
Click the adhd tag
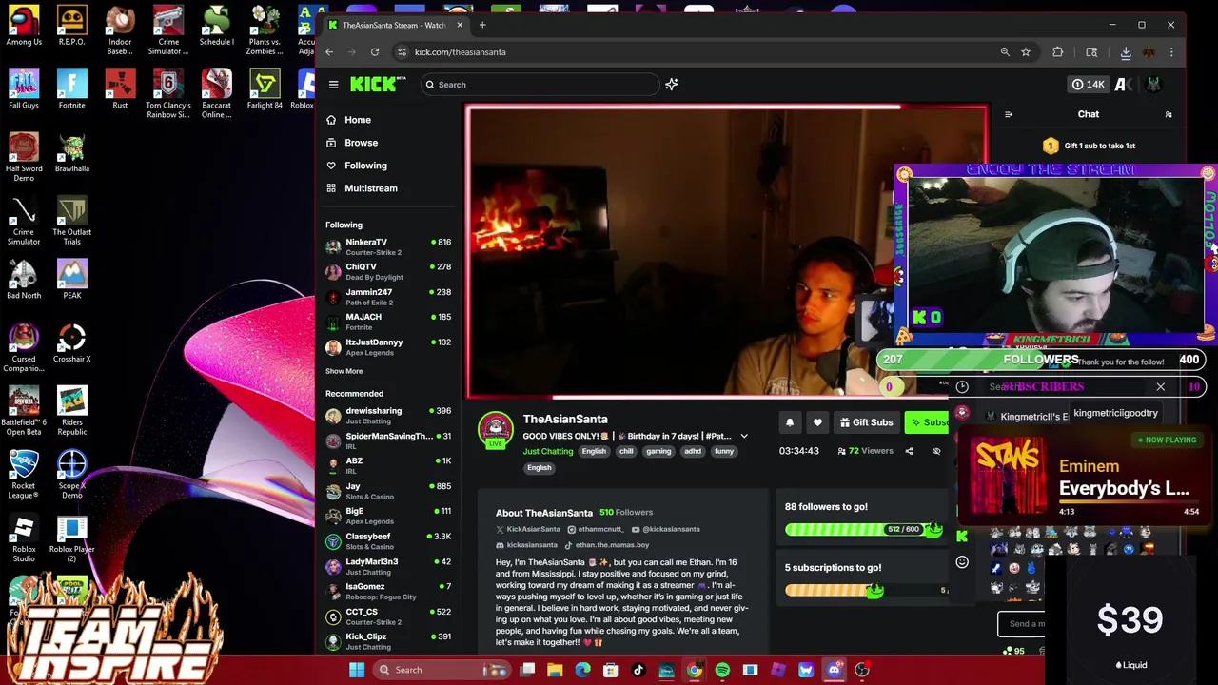(693, 451)
